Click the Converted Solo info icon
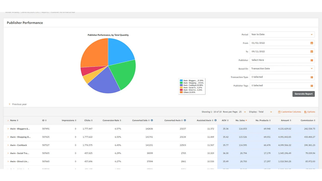322x181 pixels. [x=152, y=120]
